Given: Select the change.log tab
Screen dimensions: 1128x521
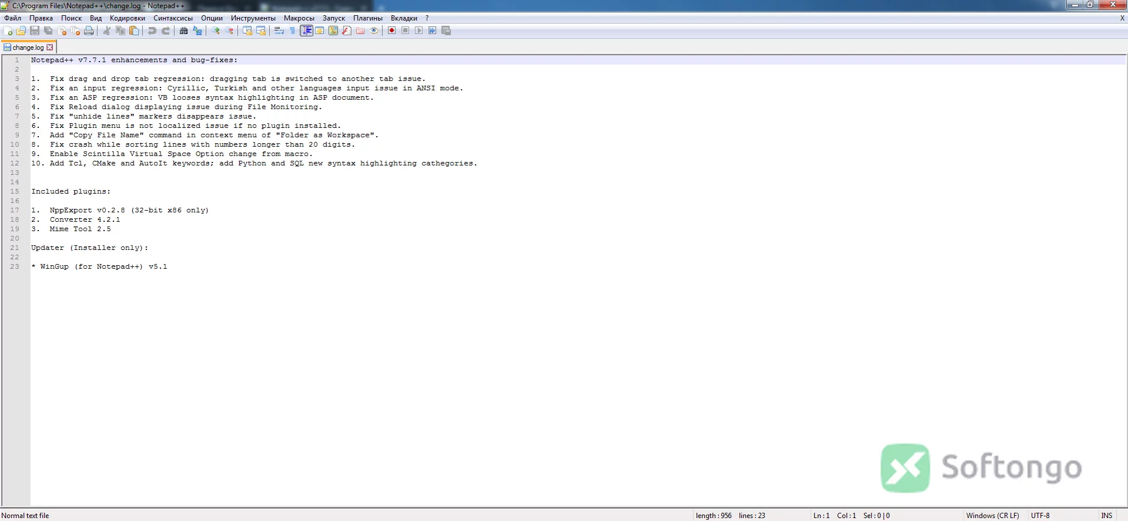Looking at the screenshot, I should pyautogui.click(x=28, y=48).
